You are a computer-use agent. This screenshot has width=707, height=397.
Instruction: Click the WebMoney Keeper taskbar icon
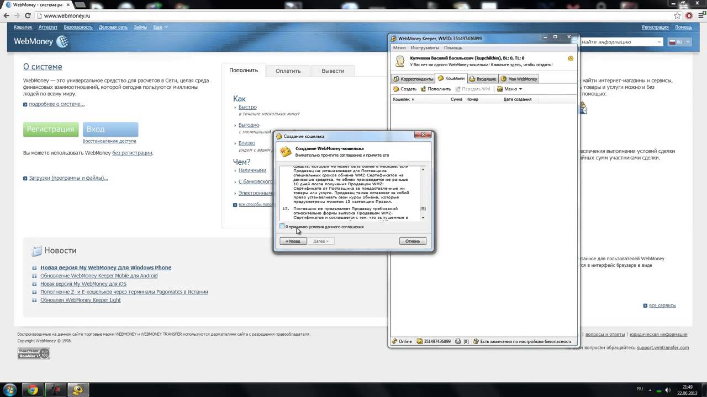click(78, 390)
